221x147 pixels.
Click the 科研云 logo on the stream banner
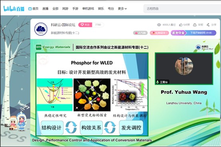click(204, 47)
